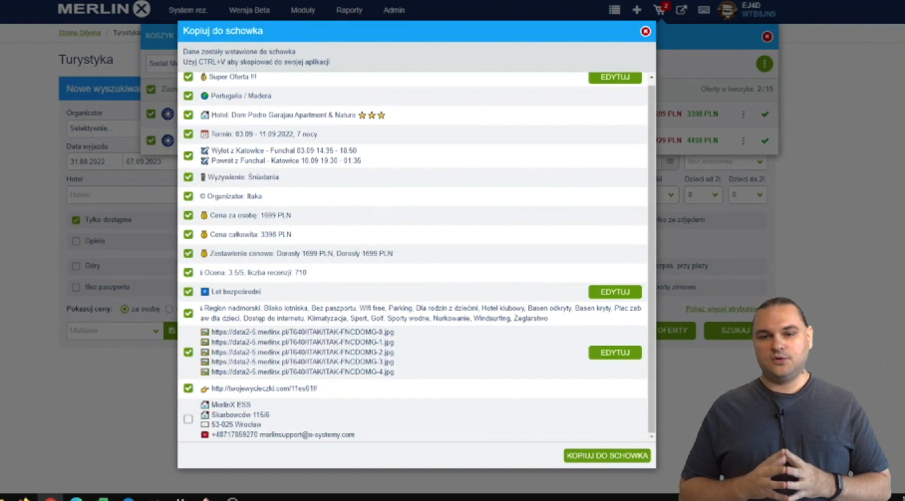Open the Moduły menu

tap(302, 10)
